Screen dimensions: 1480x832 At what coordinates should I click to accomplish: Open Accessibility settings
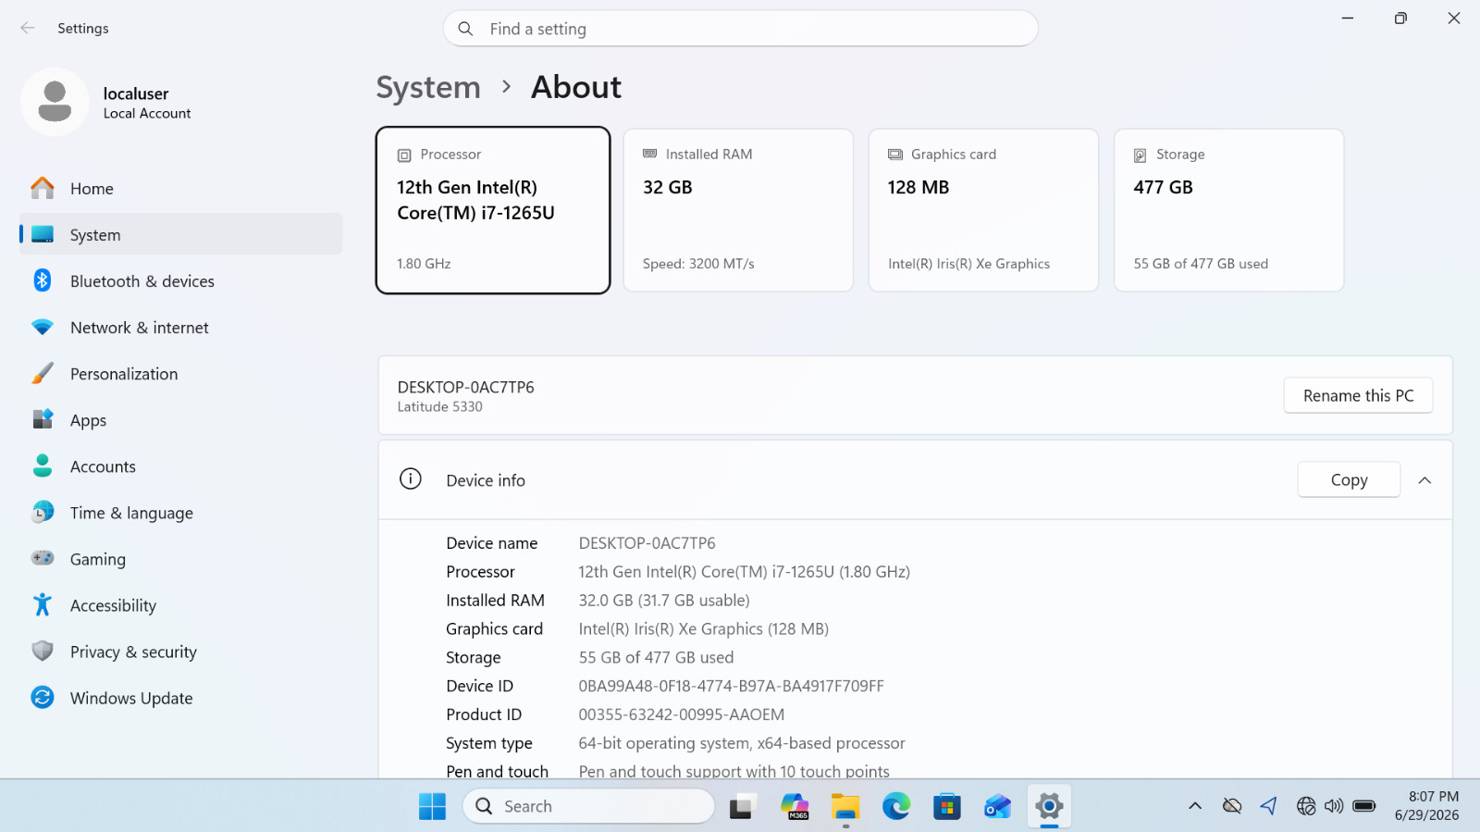click(x=181, y=604)
